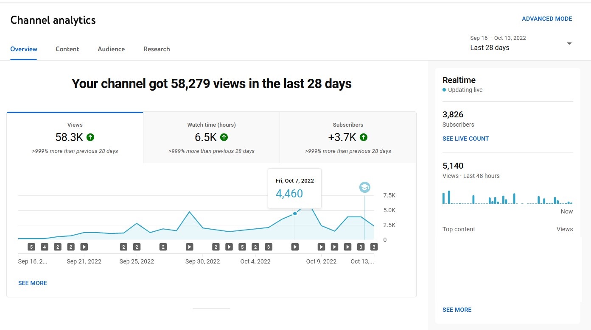Switch to the Overview tab
The height and width of the screenshot is (330, 591).
tap(24, 49)
